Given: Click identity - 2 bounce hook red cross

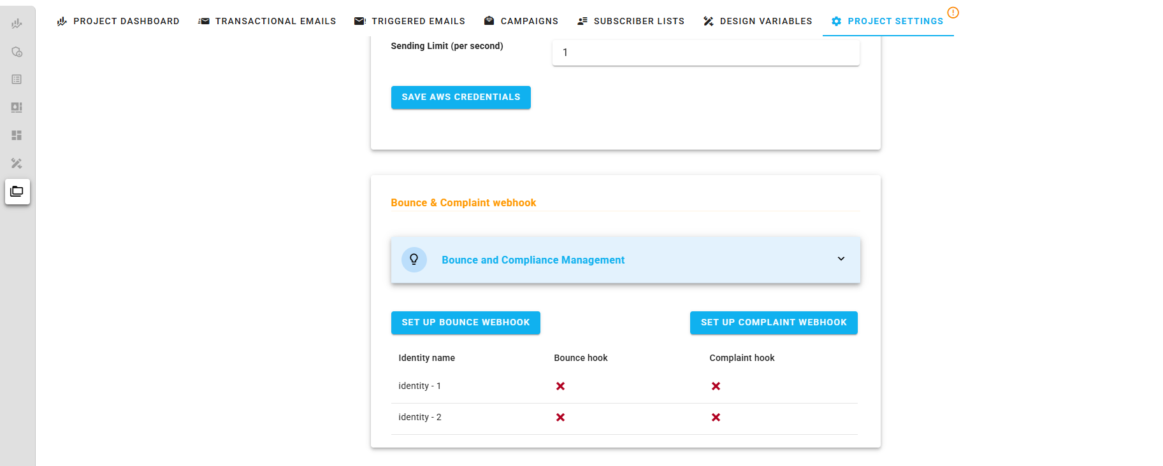Looking at the screenshot, I should 560,418.
